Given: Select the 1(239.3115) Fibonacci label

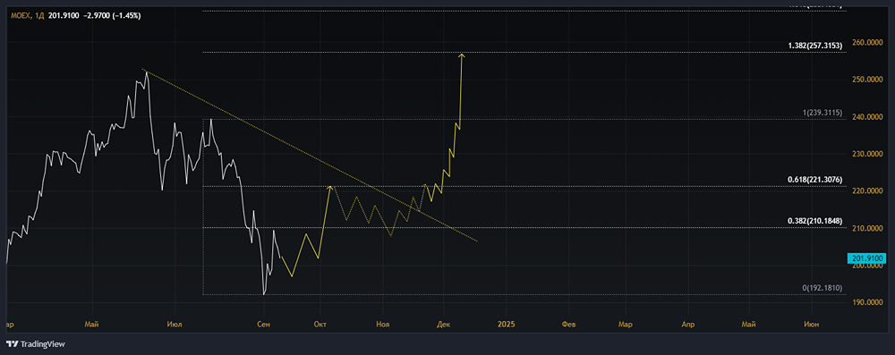Looking at the screenshot, I should tap(823, 113).
